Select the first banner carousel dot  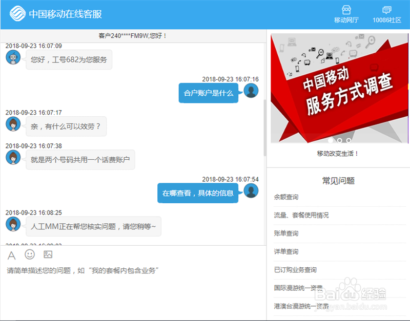coord(331,140)
